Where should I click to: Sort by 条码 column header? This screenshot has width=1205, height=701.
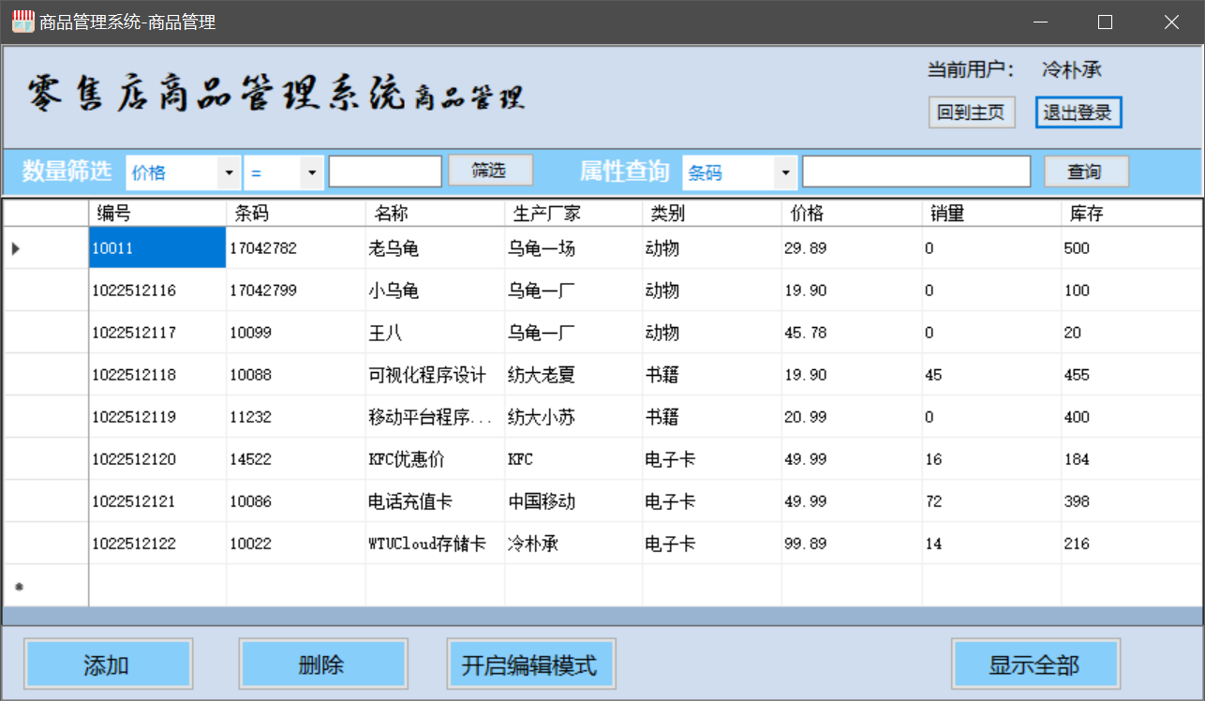(x=296, y=214)
